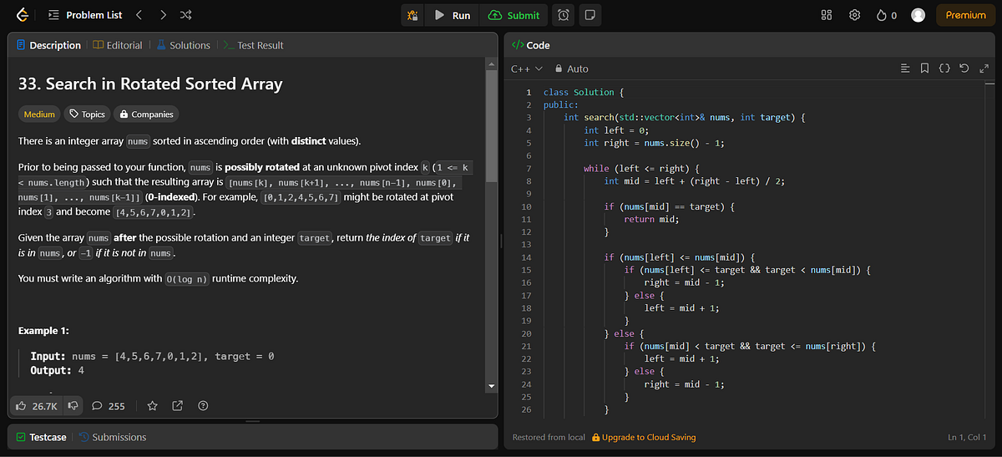Image resolution: width=1002 pixels, height=457 pixels.
Task: Pick a random problem shuffle icon
Action: [x=186, y=15]
